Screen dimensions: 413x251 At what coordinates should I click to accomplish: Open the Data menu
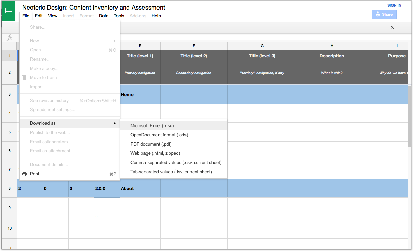(x=104, y=16)
